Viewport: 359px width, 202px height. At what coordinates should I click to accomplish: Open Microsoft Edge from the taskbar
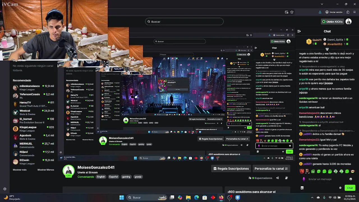pyautogui.click(x=196, y=198)
